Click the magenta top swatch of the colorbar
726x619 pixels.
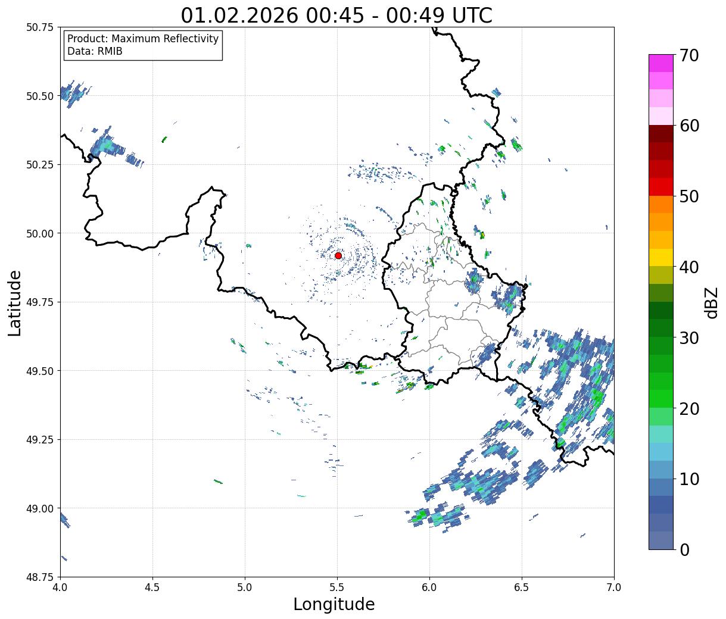coord(661,63)
